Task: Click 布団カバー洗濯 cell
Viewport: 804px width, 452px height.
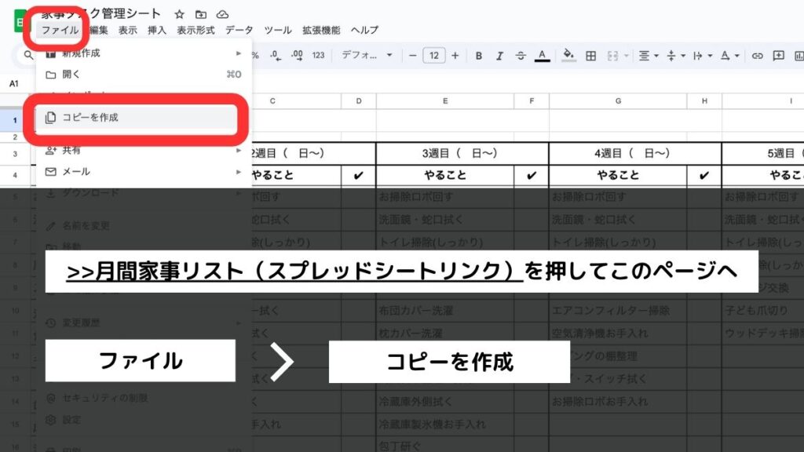Action: (445, 311)
